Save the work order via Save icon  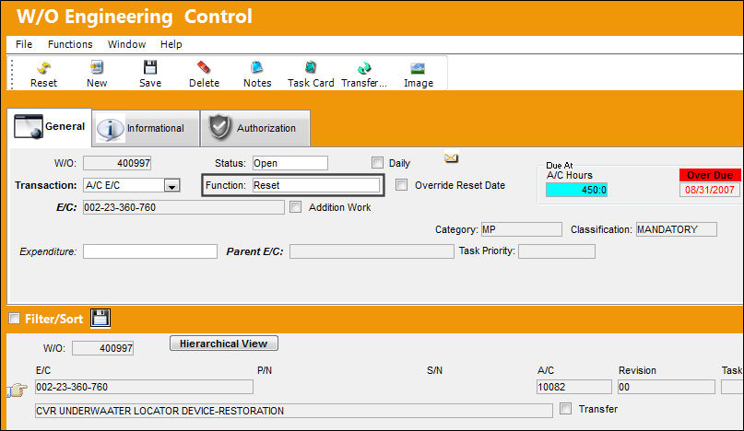(x=150, y=68)
